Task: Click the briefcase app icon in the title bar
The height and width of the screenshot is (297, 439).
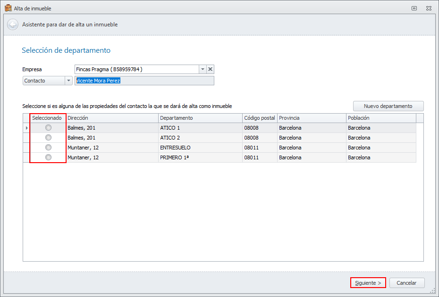Action: [x=8, y=8]
